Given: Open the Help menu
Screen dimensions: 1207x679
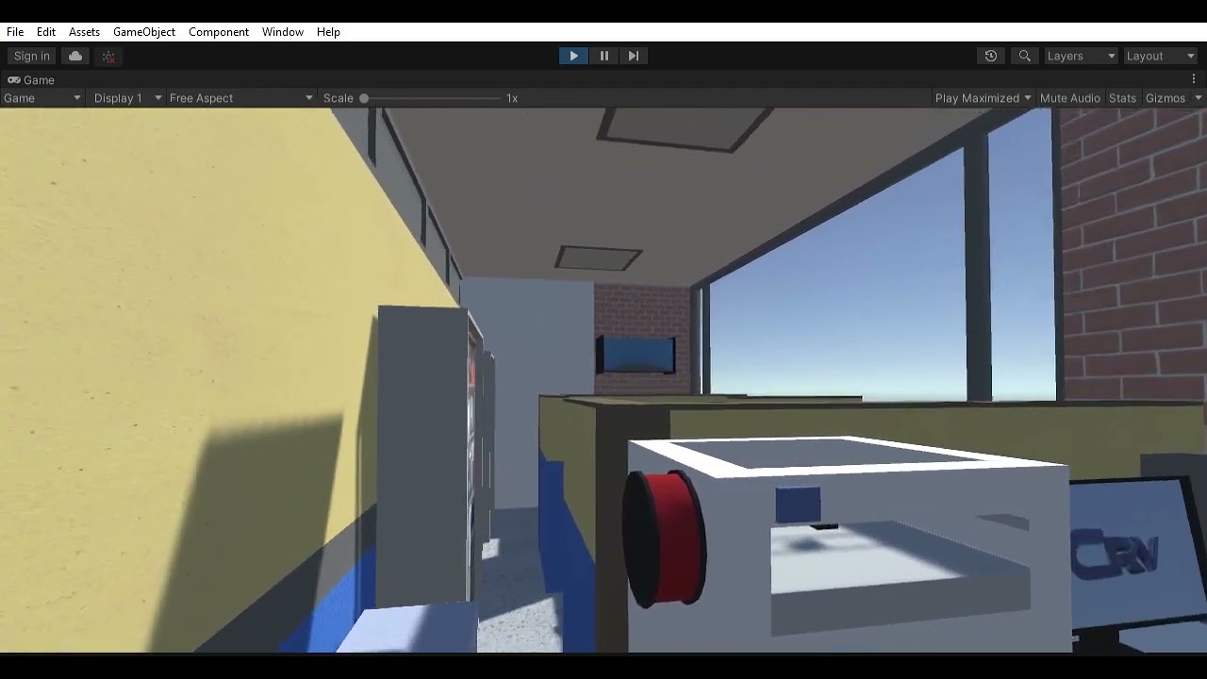Looking at the screenshot, I should (328, 32).
